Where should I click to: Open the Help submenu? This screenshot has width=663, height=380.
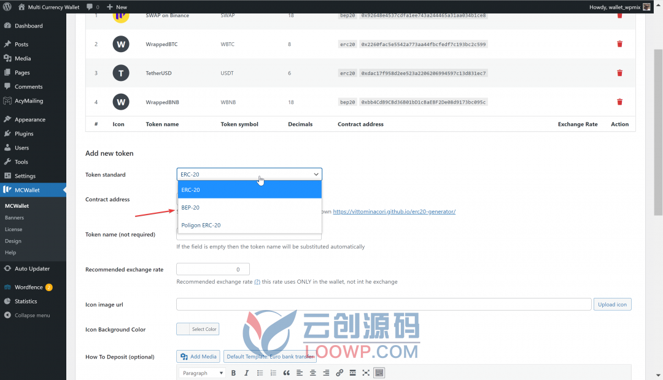10,253
